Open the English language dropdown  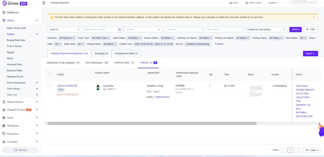coord(274,3)
